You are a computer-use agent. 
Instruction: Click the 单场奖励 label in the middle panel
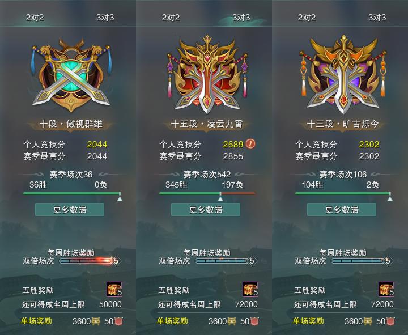pyautogui.click(x=172, y=321)
